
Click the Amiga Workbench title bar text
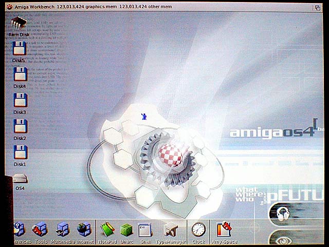pyautogui.click(x=34, y=7)
